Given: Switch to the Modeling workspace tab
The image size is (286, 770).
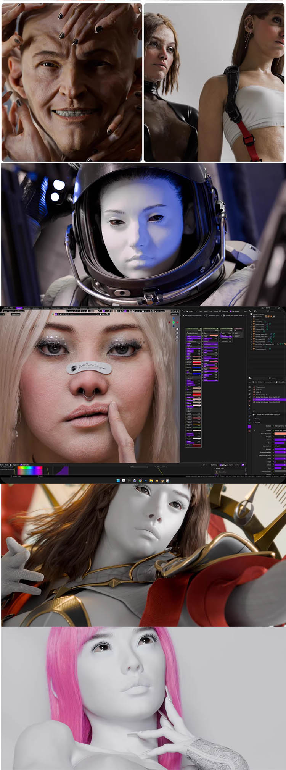Looking at the screenshot, I should (27, 308).
